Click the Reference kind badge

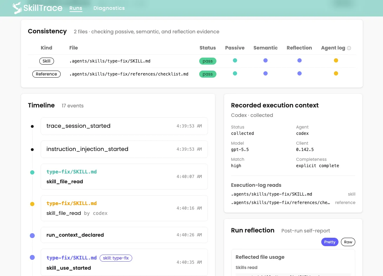coord(46,74)
